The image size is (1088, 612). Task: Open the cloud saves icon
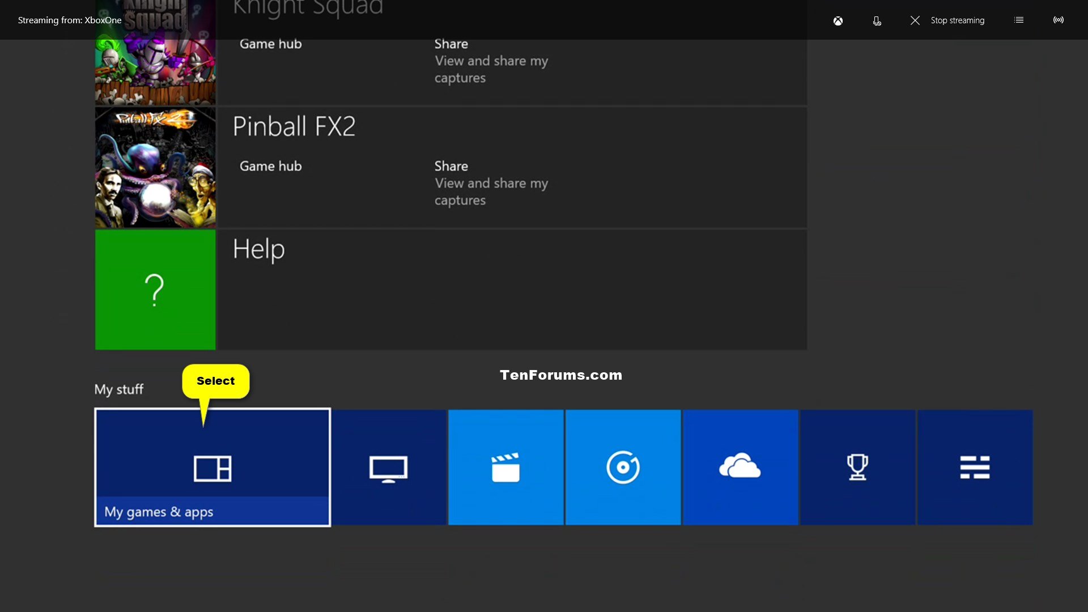tap(739, 466)
